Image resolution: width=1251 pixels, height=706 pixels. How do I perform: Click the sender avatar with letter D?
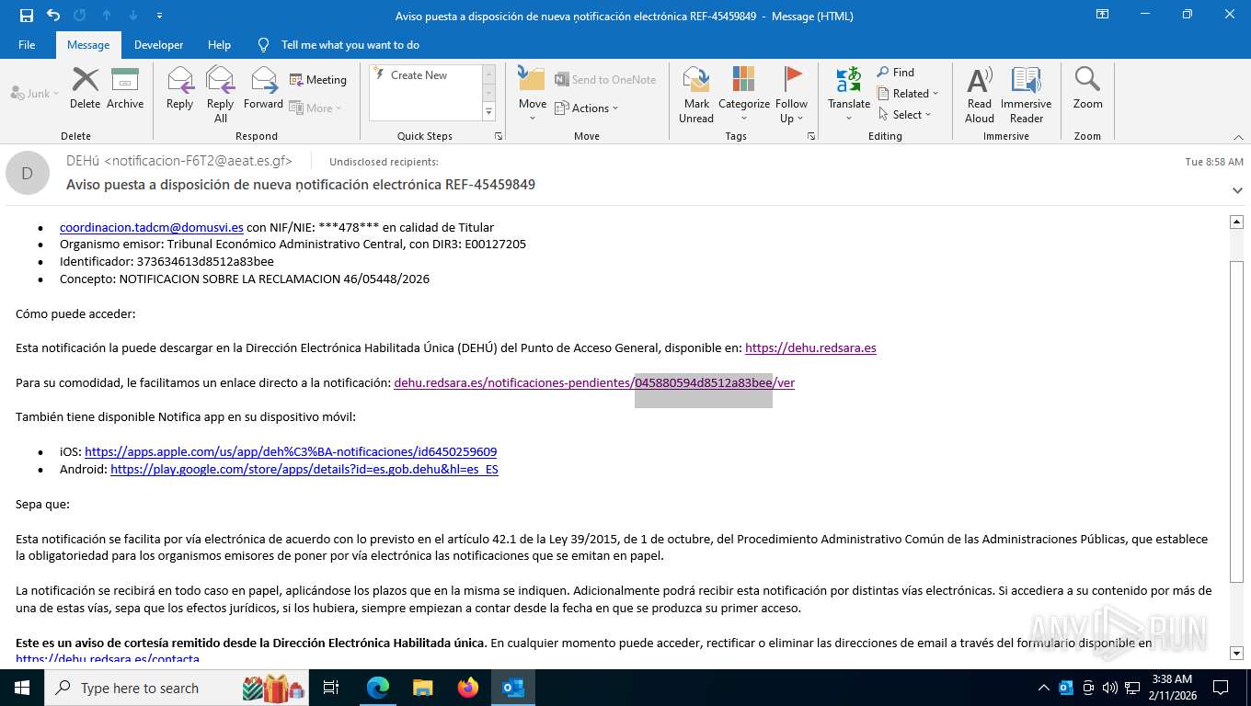tap(28, 173)
